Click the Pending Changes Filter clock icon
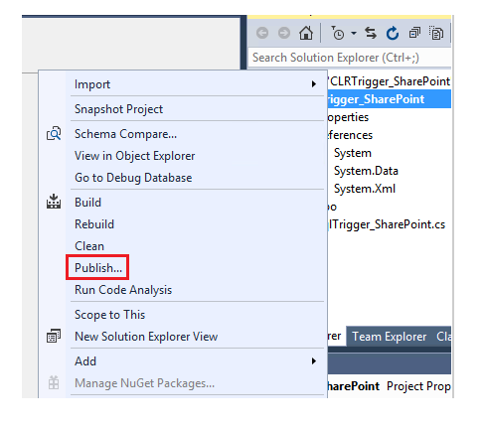484x427 pixels. pyautogui.click(x=338, y=33)
